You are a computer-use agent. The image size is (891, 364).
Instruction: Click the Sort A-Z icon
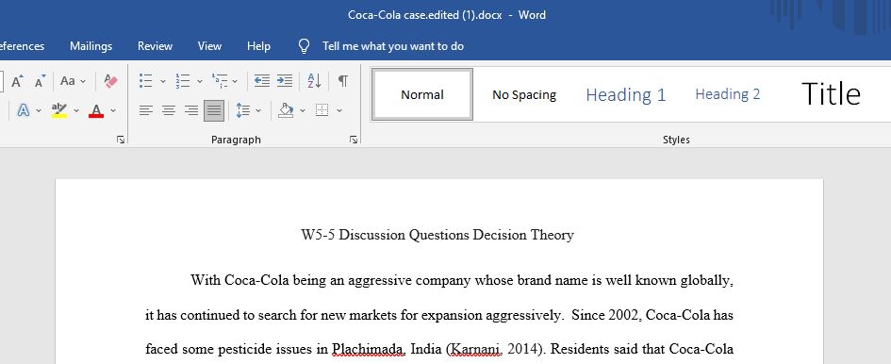click(x=314, y=81)
